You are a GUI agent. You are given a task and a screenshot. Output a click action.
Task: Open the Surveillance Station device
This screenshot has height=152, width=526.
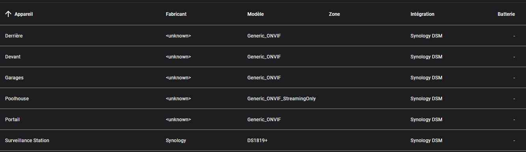tap(263, 141)
